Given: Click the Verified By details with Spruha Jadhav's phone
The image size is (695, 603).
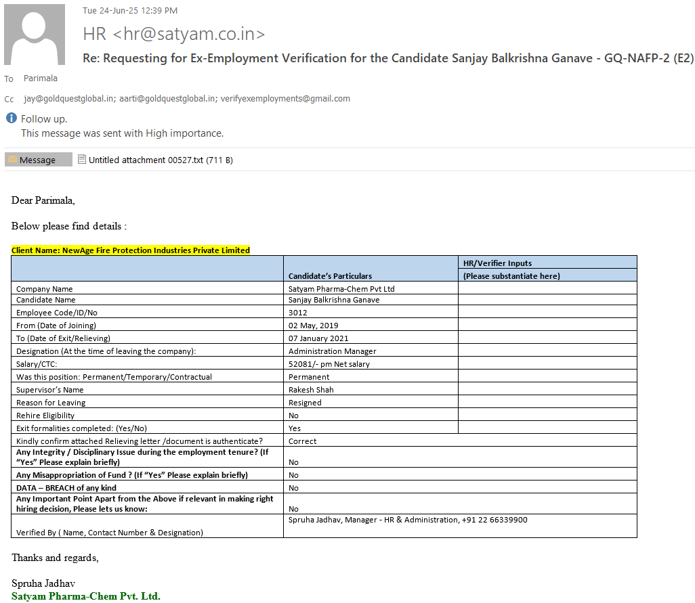Looking at the screenshot, I should point(408,520).
